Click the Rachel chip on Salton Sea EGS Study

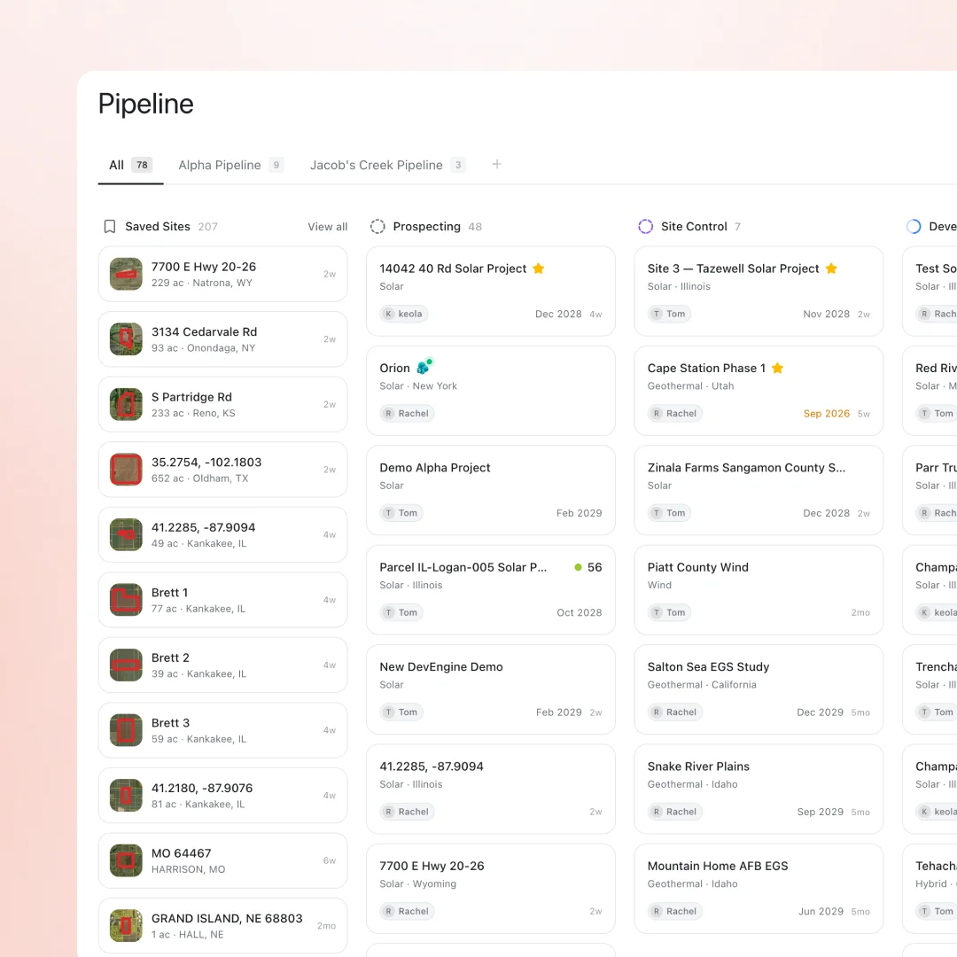click(x=675, y=712)
